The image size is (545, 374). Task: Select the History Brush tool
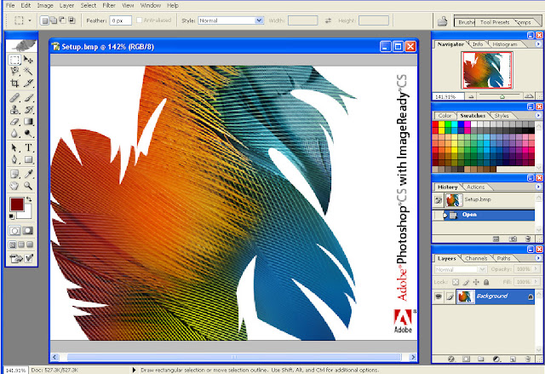(x=28, y=110)
